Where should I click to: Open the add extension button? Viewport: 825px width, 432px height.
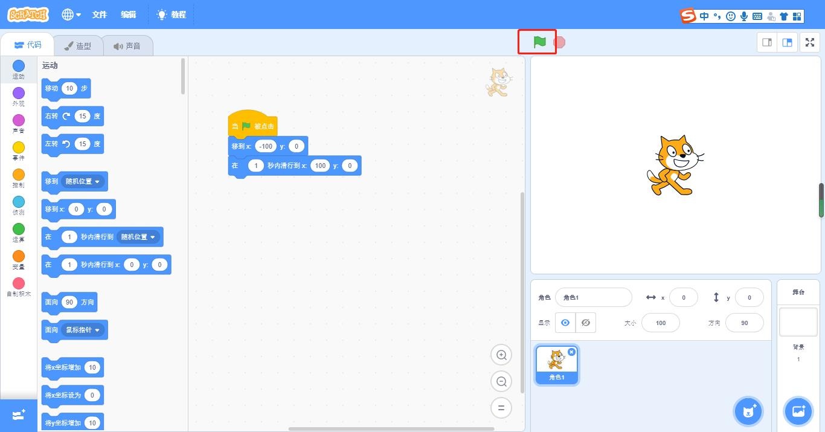click(x=19, y=416)
